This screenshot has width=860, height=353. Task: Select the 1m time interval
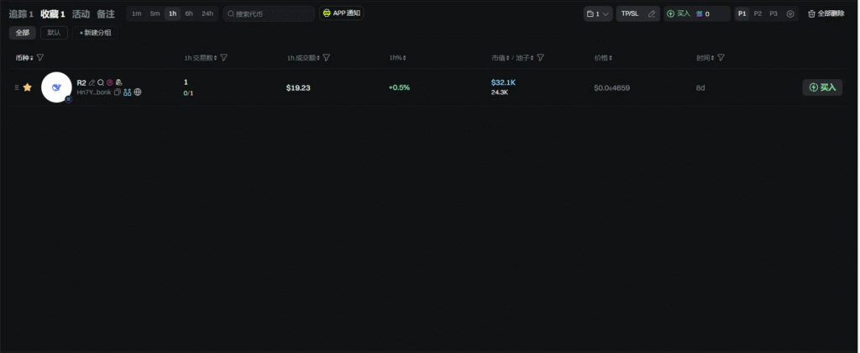coord(136,14)
